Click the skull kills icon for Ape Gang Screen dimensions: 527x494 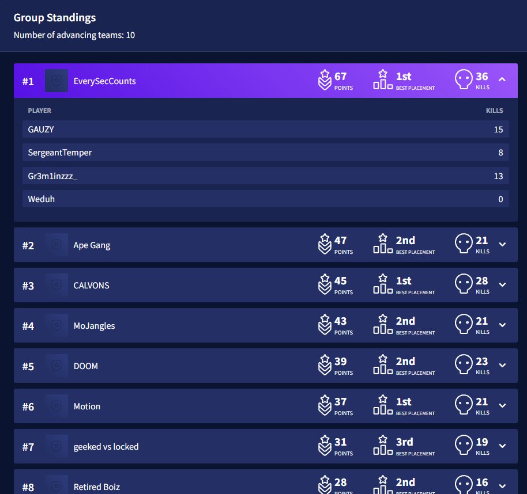tap(464, 244)
